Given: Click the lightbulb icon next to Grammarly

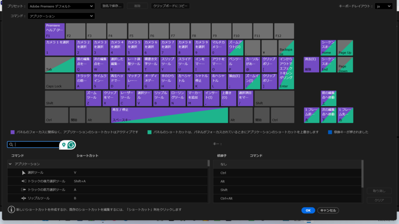Looking at the screenshot, I should pyautogui.click(x=64, y=145).
